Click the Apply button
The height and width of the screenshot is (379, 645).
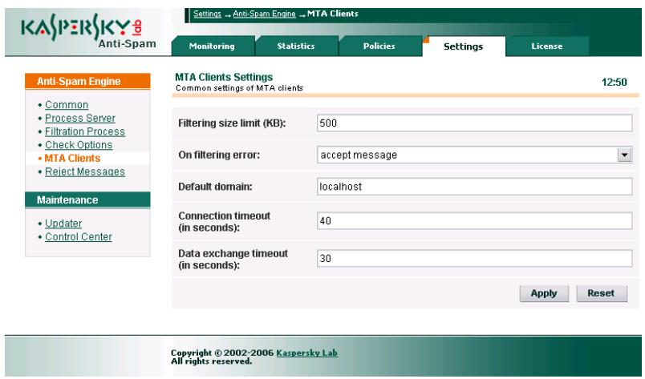click(x=544, y=293)
